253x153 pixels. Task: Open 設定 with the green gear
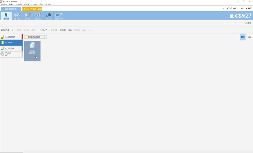[x=233, y=8]
